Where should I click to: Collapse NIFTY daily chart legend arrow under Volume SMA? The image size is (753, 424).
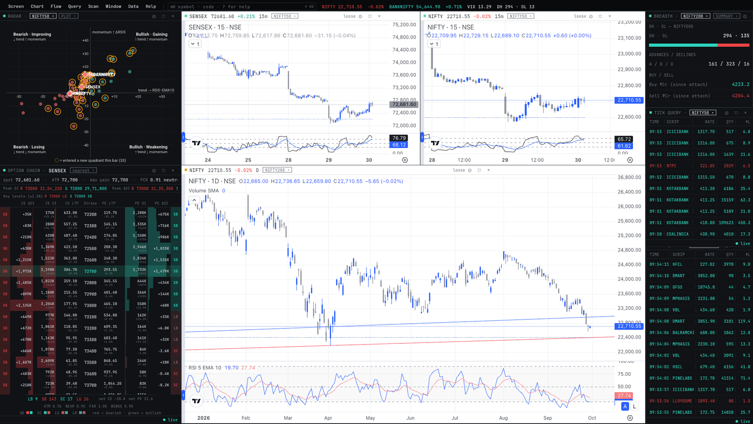point(194,200)
